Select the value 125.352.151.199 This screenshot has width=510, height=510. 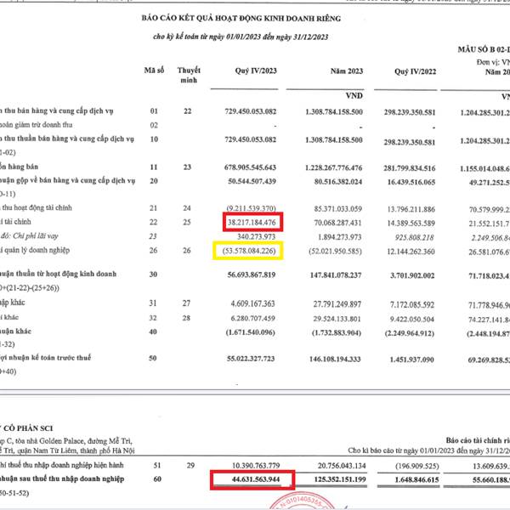click(340, 479)
